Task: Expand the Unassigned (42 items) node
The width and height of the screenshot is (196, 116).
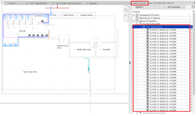Action: click(134, 15)
